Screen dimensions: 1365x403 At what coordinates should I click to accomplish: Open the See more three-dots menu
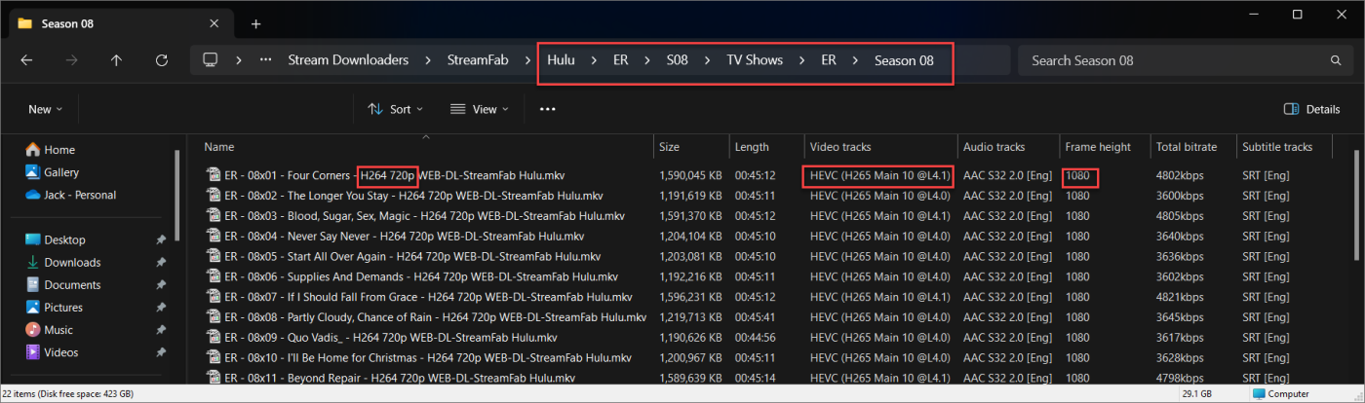point(548,109)
